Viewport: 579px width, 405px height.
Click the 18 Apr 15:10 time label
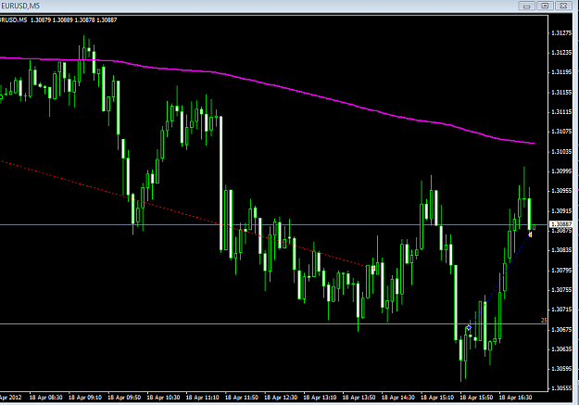437,398
